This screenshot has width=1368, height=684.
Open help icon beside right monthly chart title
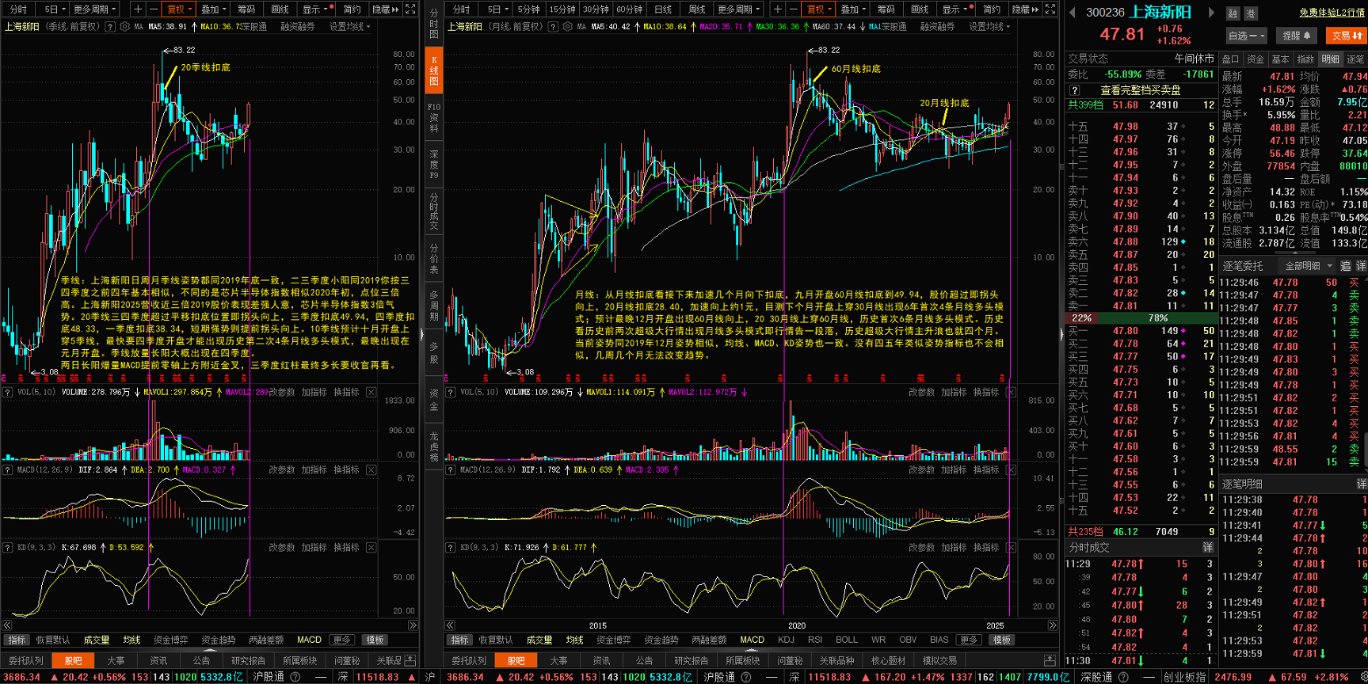coord(553,26)
